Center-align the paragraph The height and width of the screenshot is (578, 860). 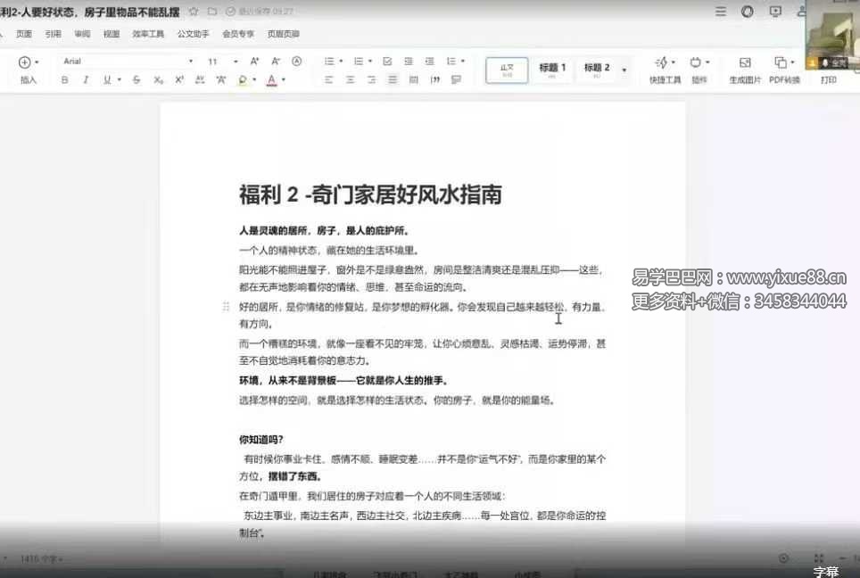[x=349, y=80]
